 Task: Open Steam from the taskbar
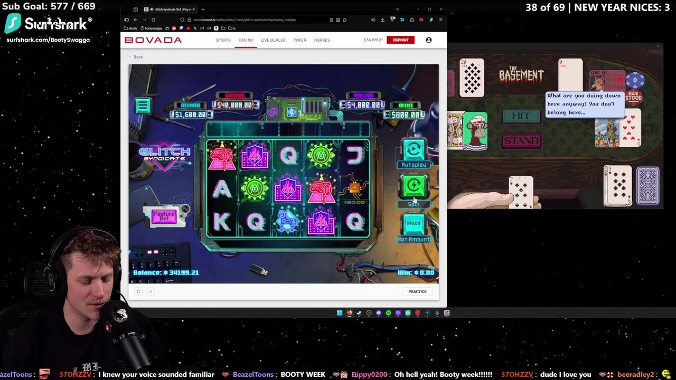[359, 313]
